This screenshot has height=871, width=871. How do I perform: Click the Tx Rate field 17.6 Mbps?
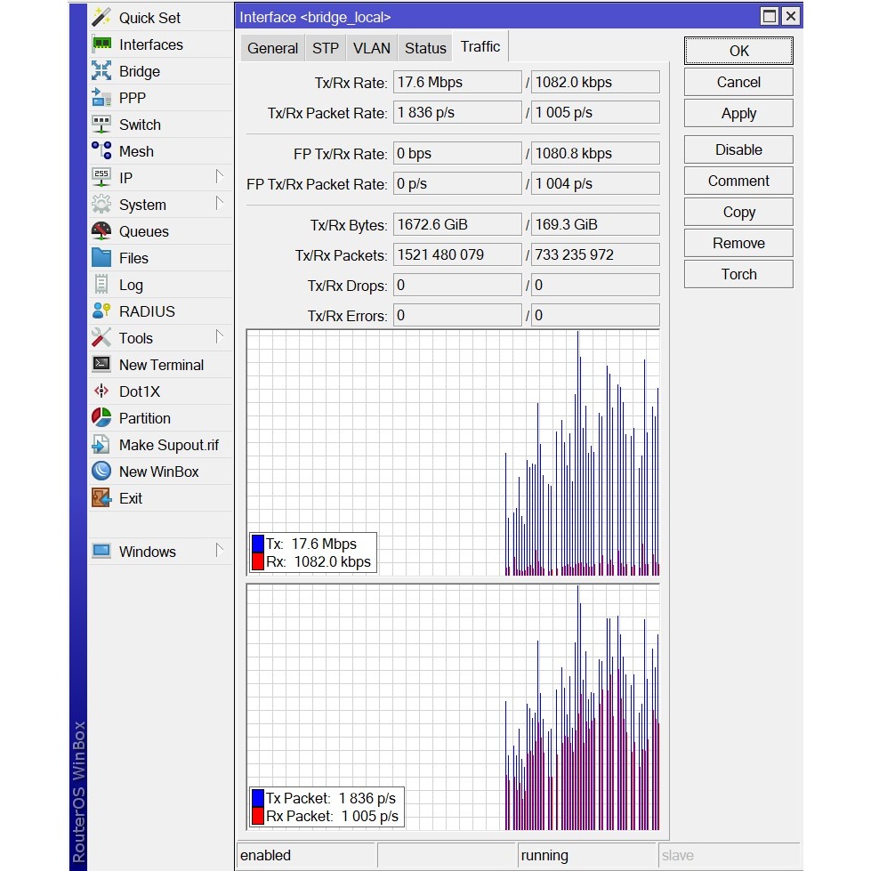click(x=457, y=82)
